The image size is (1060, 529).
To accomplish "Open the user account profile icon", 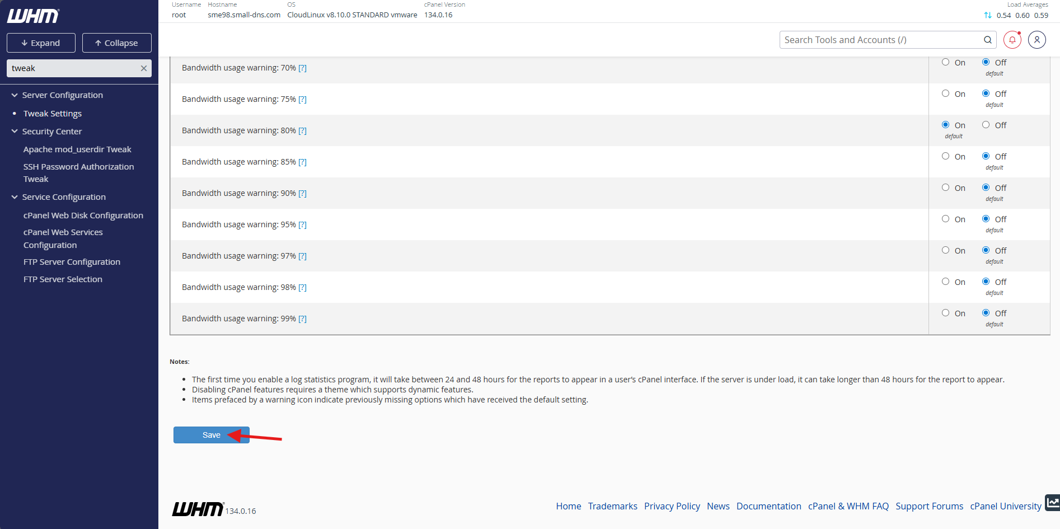I will pyautogui.click(x=1036, y=40).
